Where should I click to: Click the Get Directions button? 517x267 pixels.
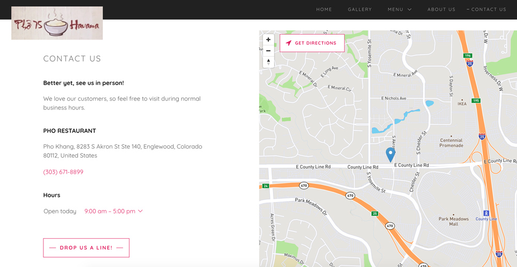coord(312,43)
